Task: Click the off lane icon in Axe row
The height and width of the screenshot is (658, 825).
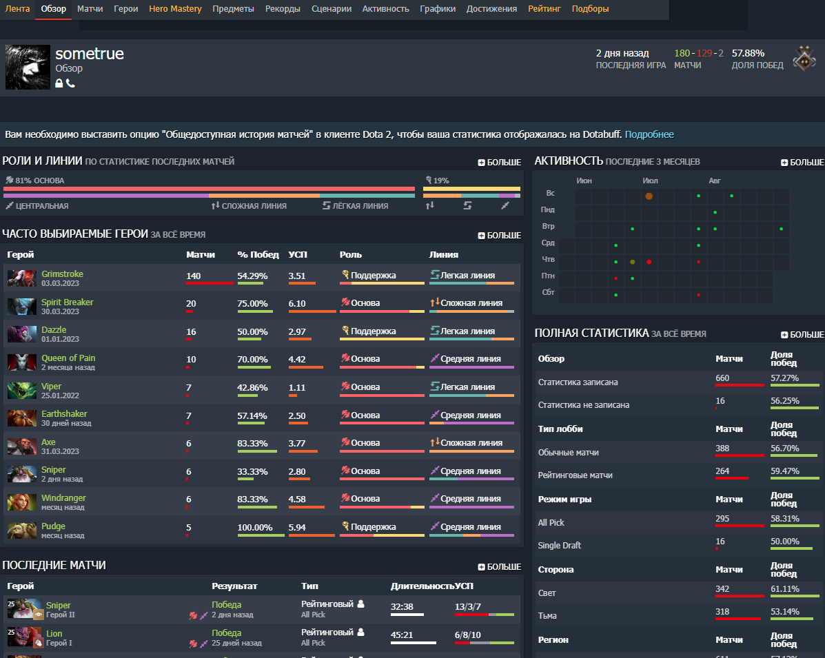Action: [x=435, y=442]
